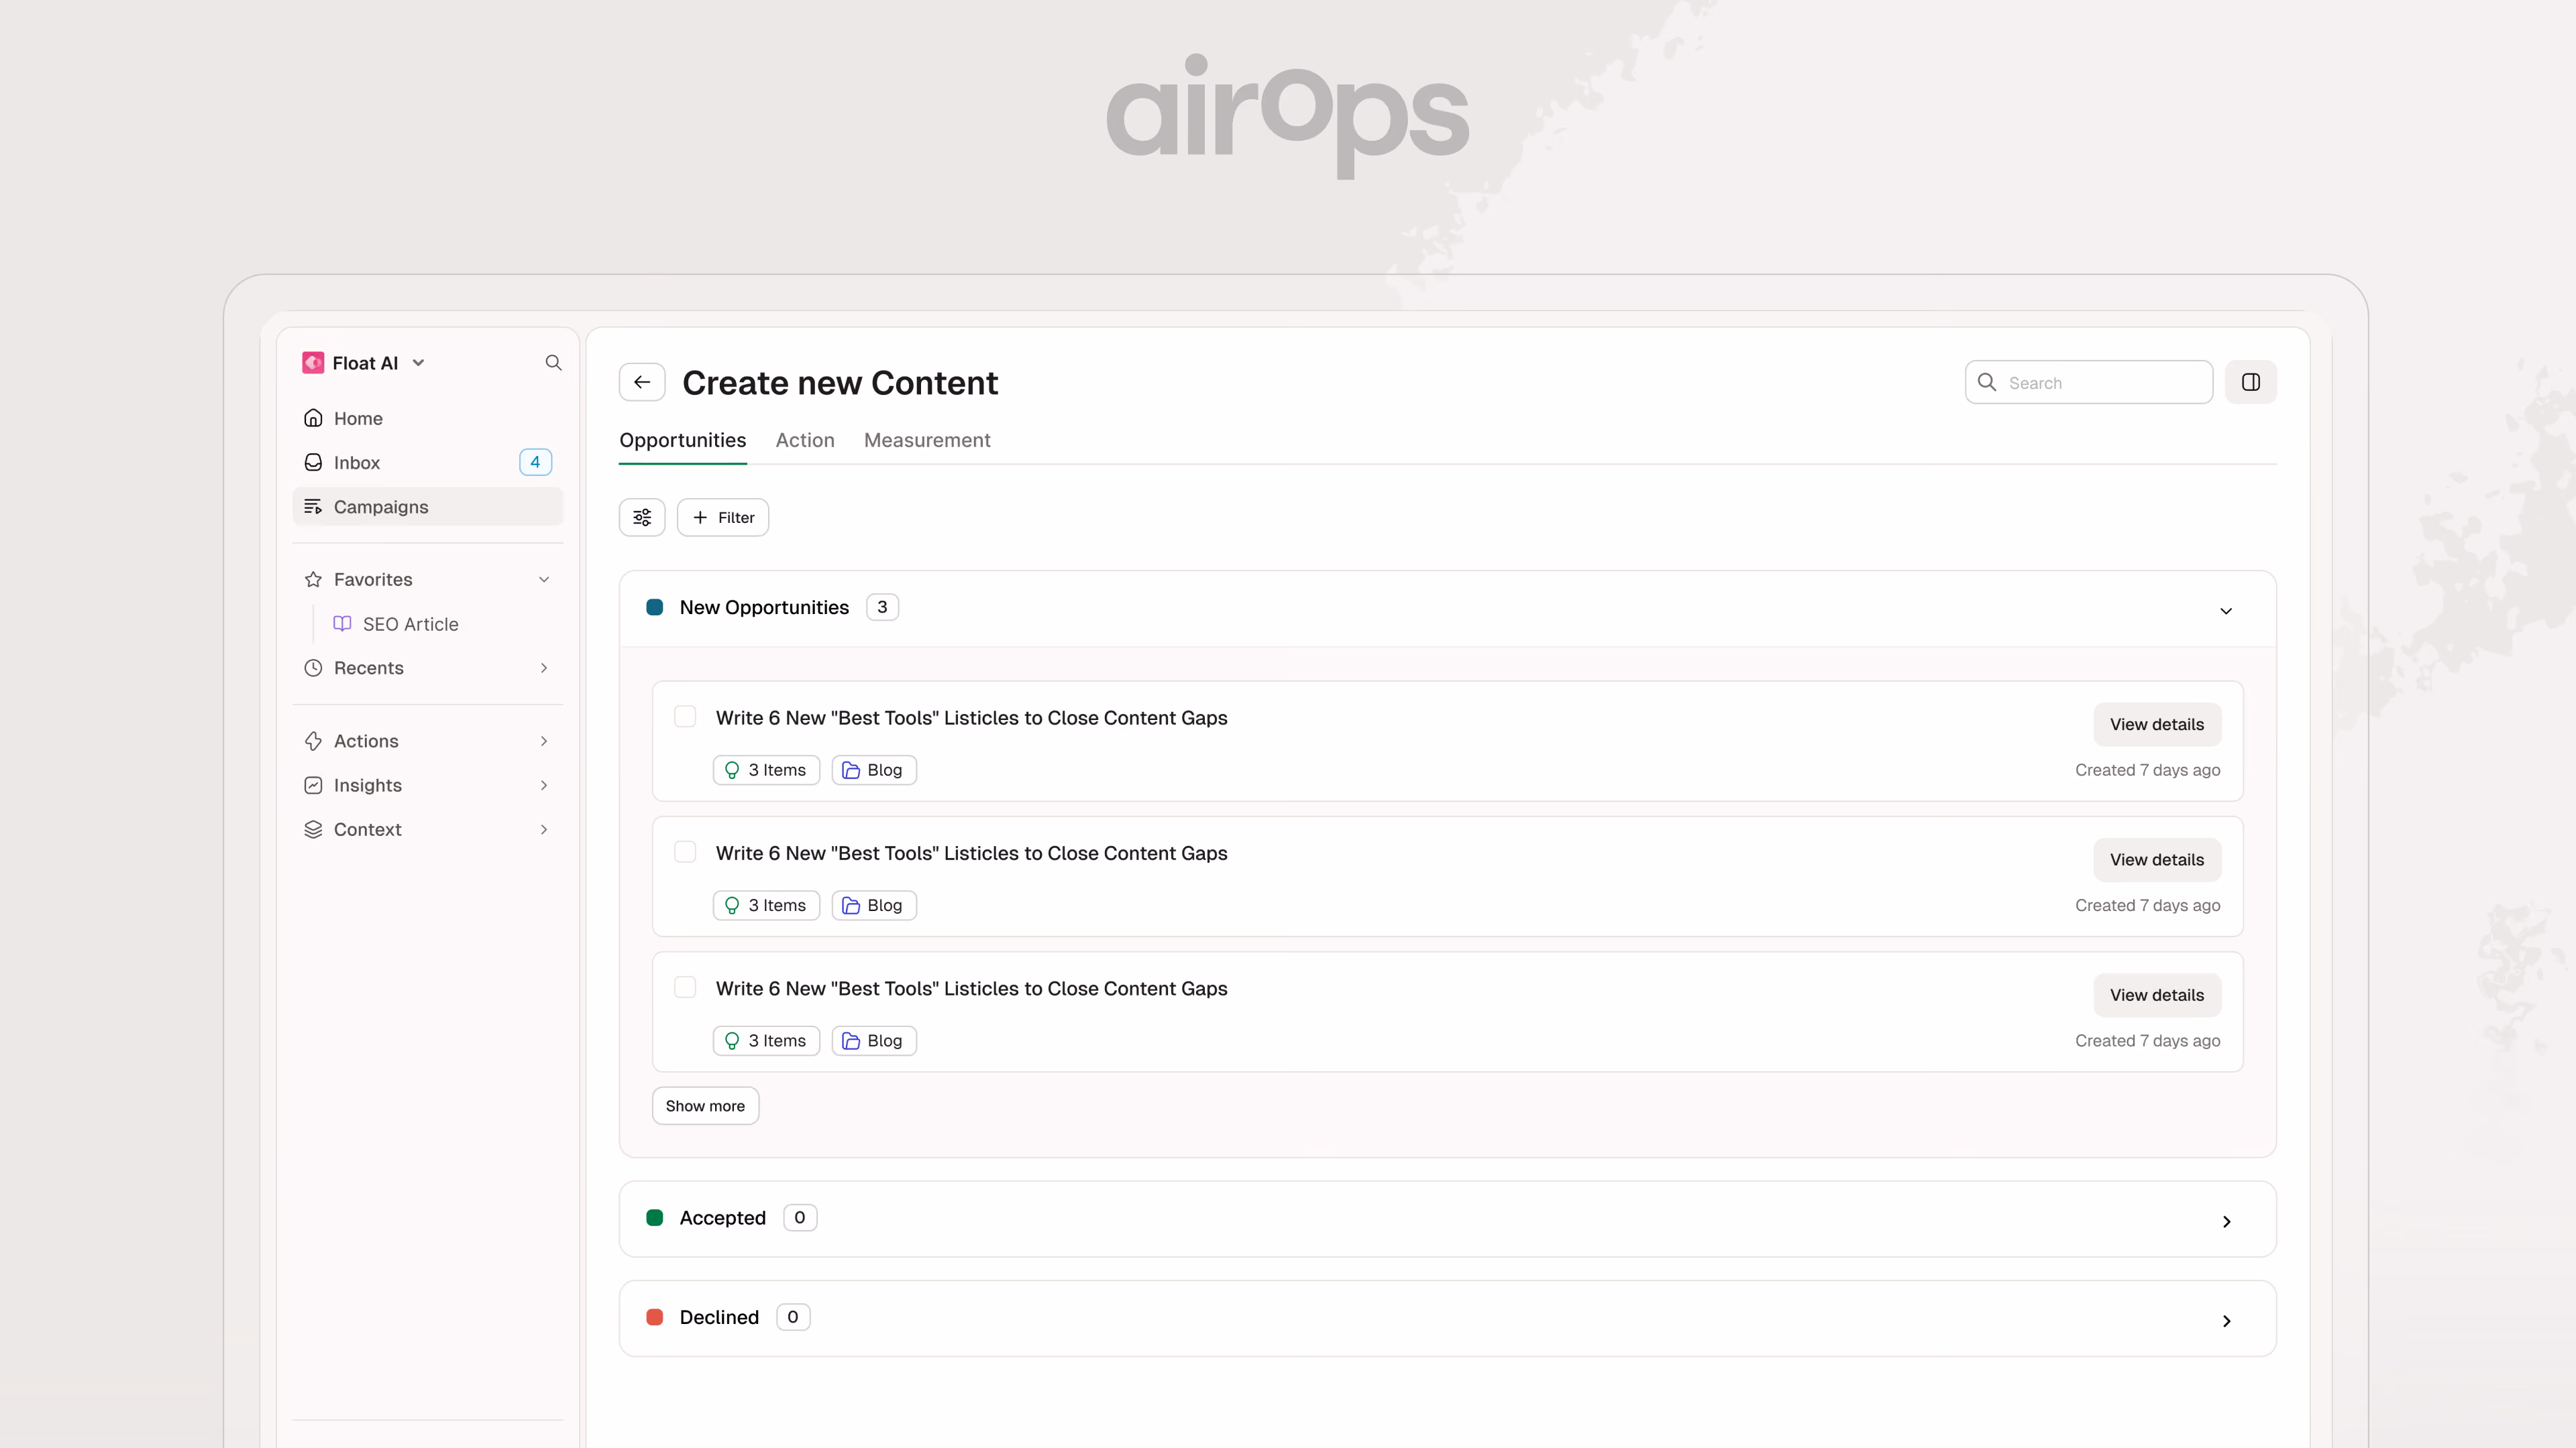Click the Home house icon

(x=313, y=418)
